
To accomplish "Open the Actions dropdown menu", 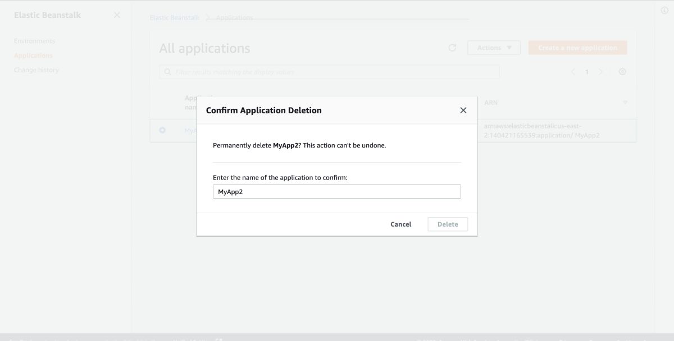I will (x=494, y=48).
